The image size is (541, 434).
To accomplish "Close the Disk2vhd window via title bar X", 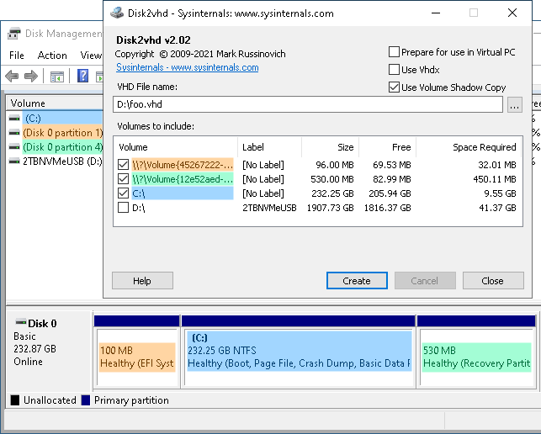I will click(512, 13).
